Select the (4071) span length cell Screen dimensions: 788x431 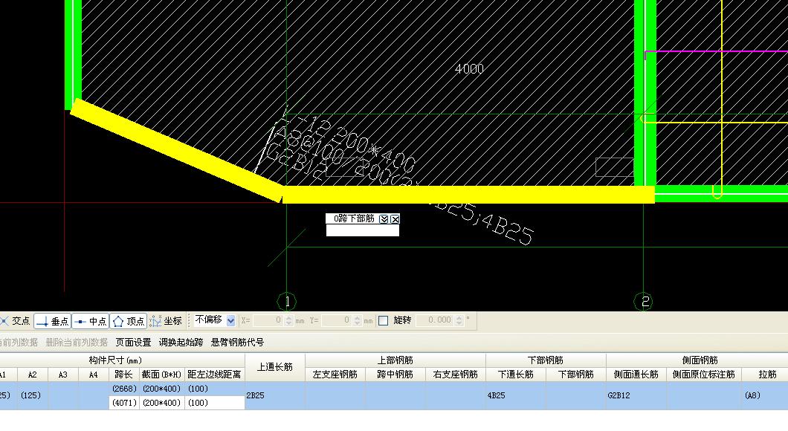click(123, 402)
